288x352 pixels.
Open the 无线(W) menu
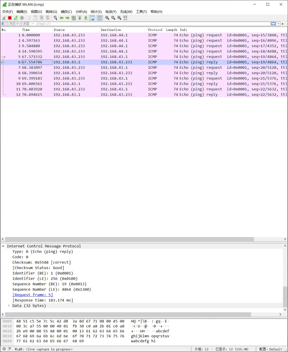pyautogui.click(x=126, y=12)
